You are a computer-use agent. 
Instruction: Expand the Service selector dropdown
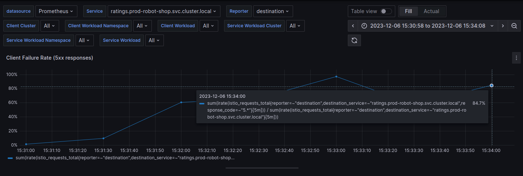click(x=164, y=11)
